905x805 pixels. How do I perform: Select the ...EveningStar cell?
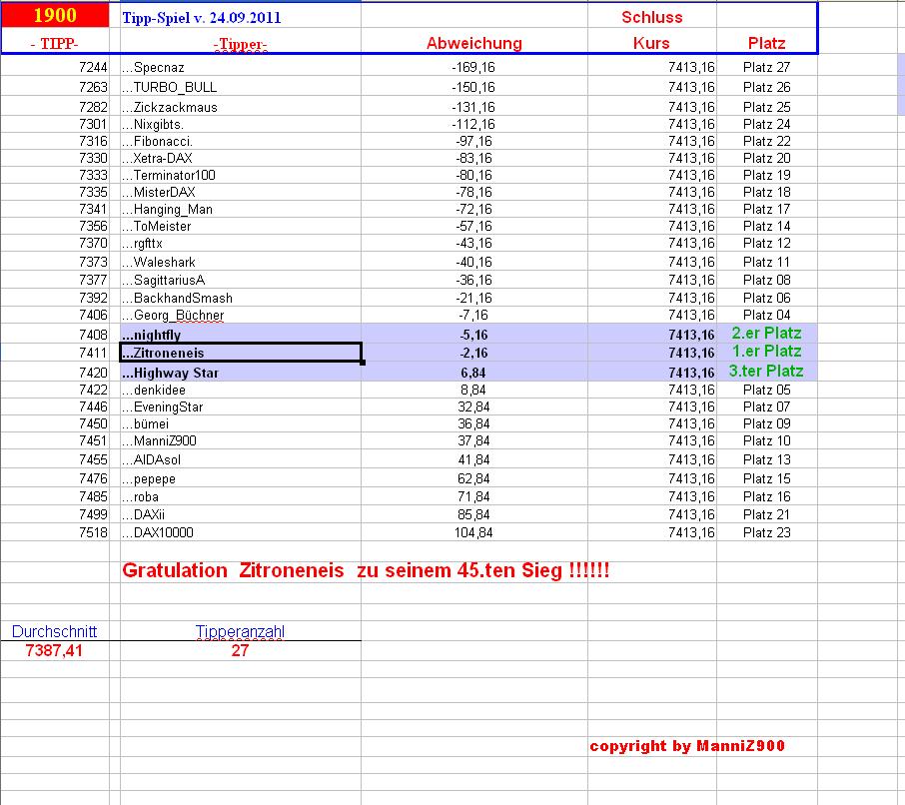click(240, 406)
